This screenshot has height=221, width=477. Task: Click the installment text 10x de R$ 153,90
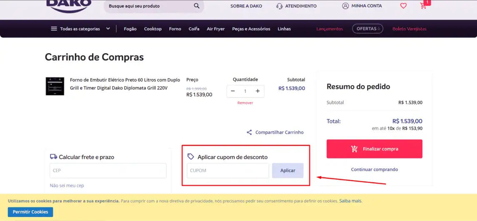[x=405, y=128]
